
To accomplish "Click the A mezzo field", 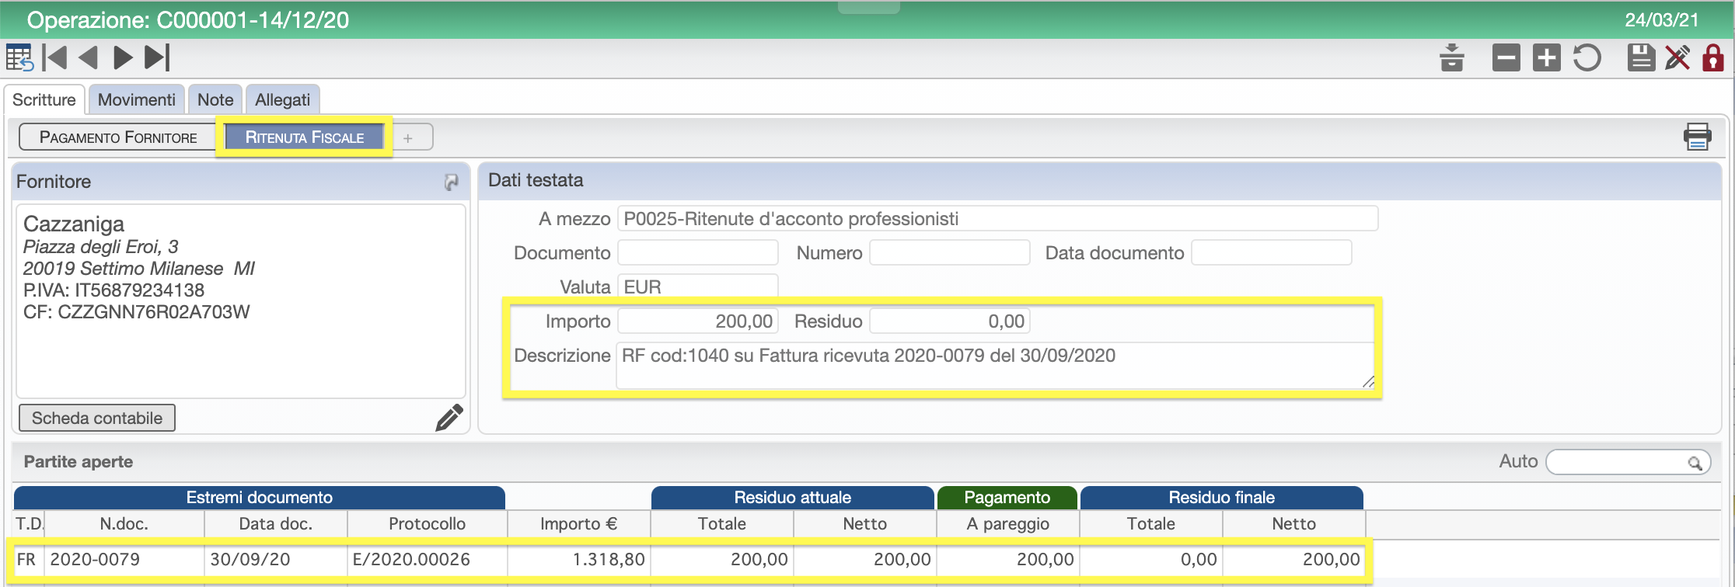I will click(x=997, y=219).
